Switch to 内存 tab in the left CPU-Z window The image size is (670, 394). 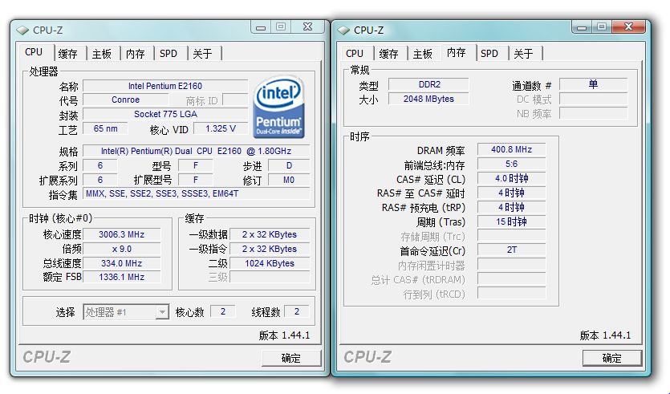coord(136,54)
